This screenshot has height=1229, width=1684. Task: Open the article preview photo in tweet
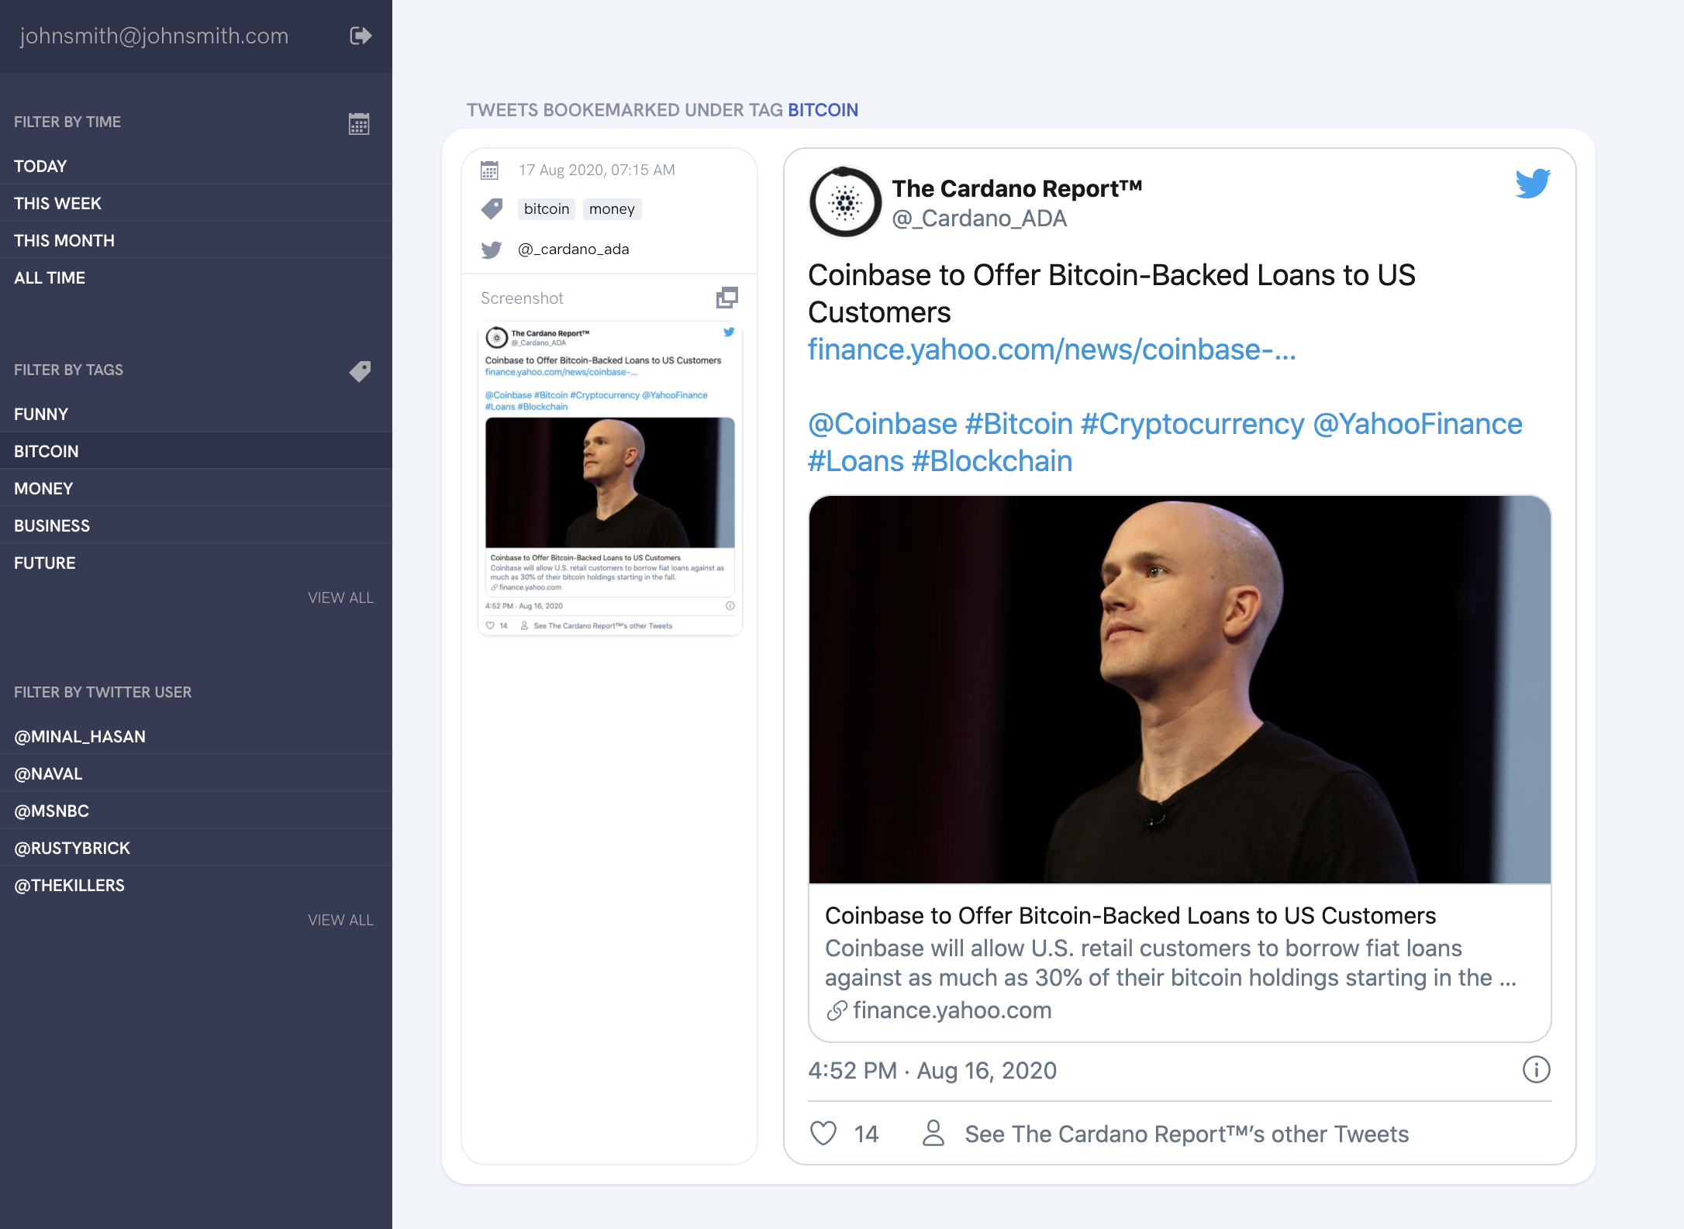[1180, 690]
